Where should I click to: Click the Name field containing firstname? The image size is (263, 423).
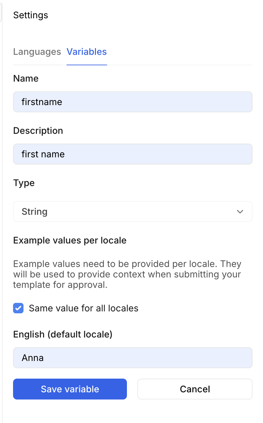coord(132,102)
